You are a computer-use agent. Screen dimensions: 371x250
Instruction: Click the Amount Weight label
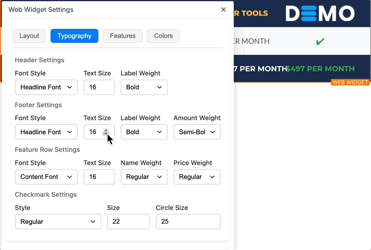(x=197, y=118)
